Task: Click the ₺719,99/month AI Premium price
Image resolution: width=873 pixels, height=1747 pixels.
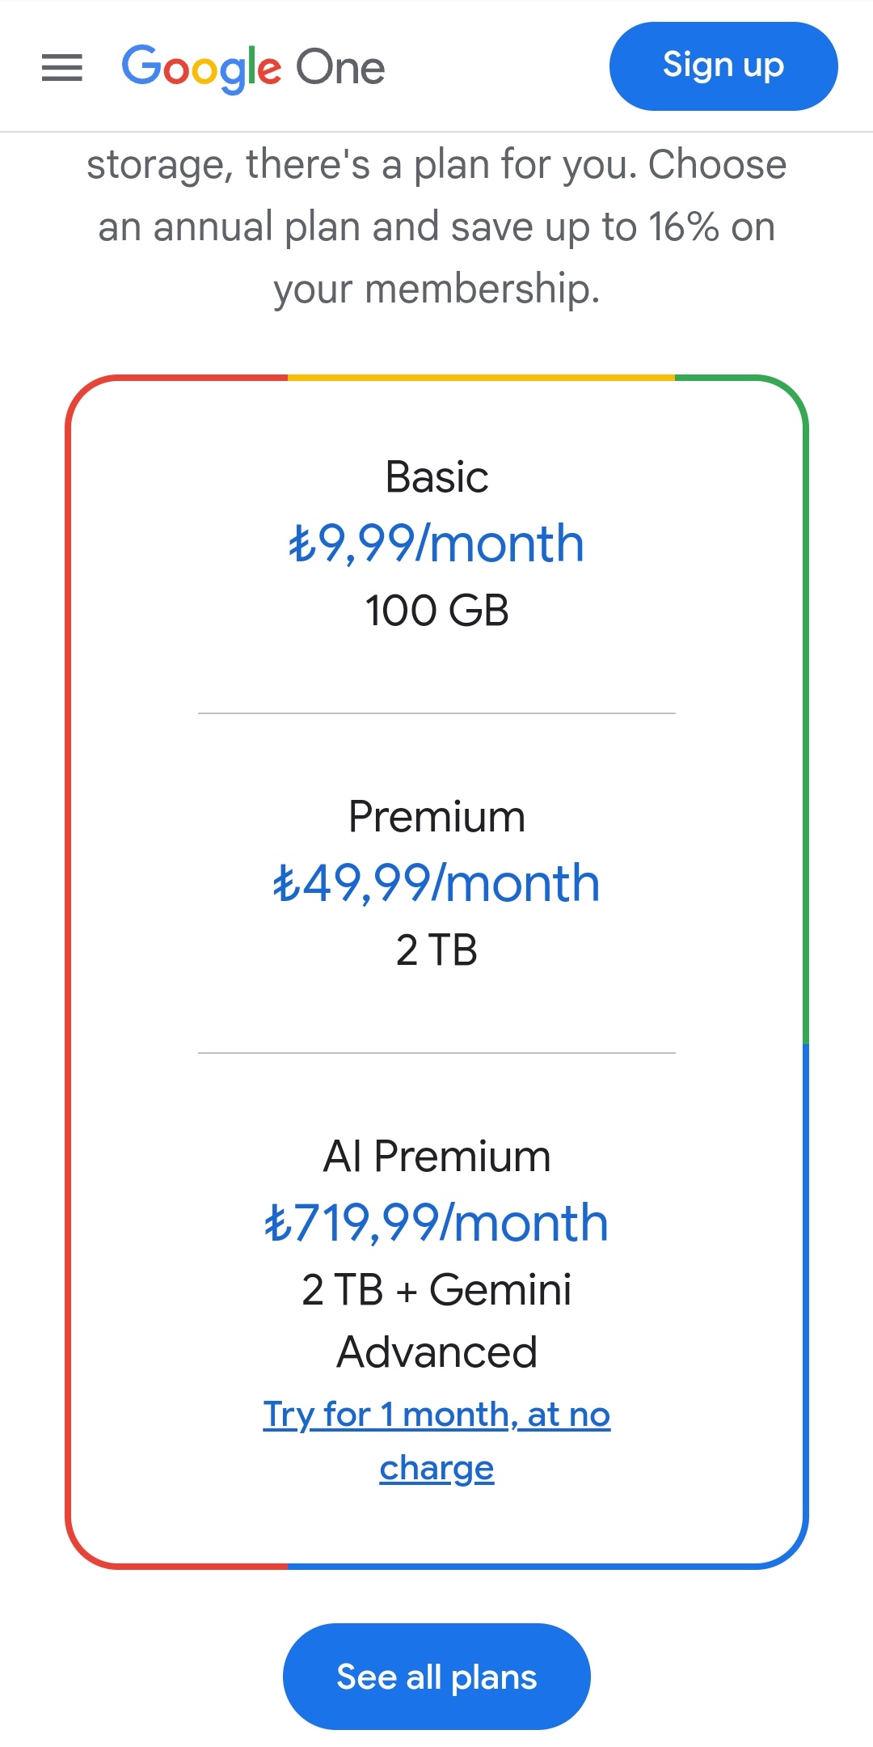Action: 436,1223
